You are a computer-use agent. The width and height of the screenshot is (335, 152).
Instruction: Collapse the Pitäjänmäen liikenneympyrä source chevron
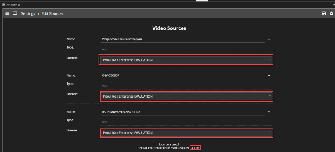pyautogui.click(x=269, y=39)
